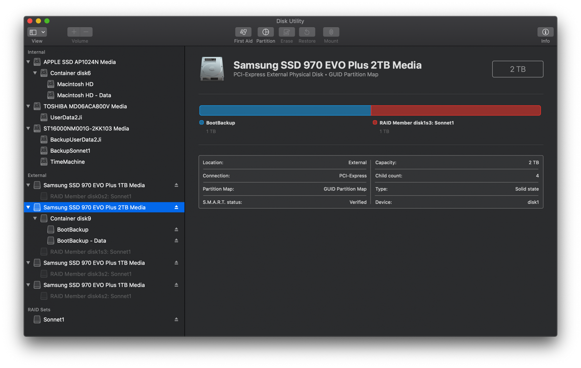
Task: Select RAID Member disk3s2: Sonnet1
Action: (104, 274)
